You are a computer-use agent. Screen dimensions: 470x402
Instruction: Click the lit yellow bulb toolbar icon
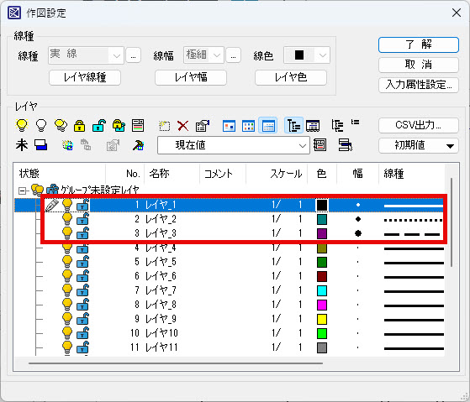pyautogui.click(x=22, y=125)
